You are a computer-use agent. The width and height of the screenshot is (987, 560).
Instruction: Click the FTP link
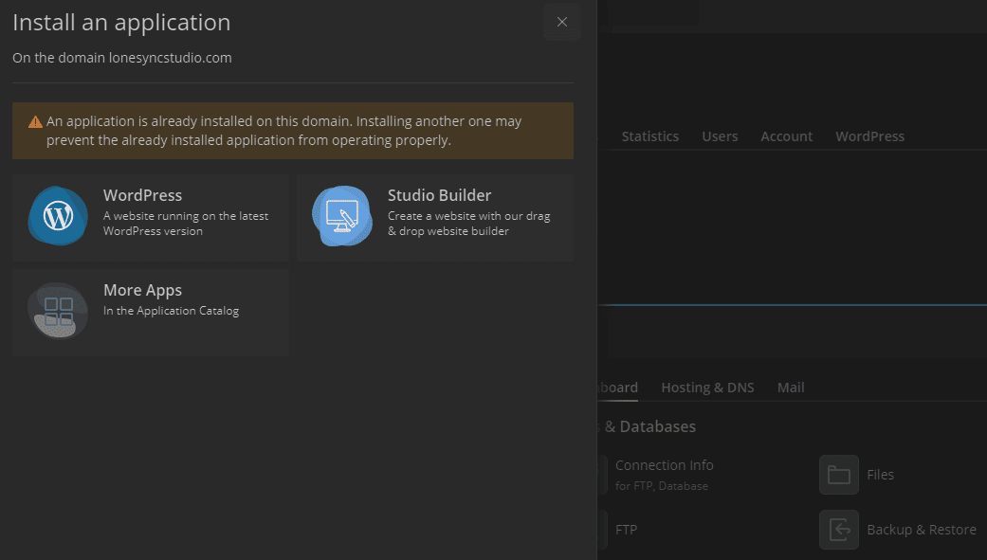pos(626,530)
